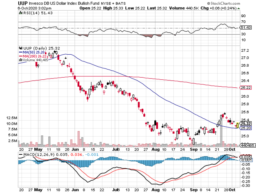
Task: Click the green up-arrow next to Chg
Action: (x=239, y=8)
